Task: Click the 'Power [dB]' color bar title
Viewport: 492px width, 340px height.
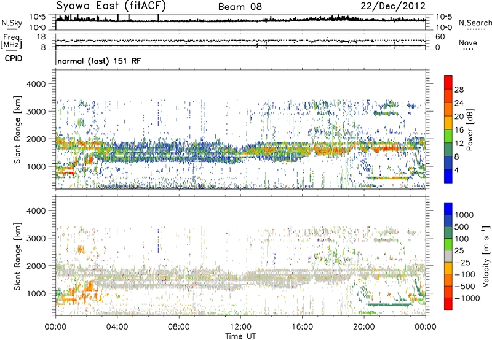Action: [x=469, y=129]
